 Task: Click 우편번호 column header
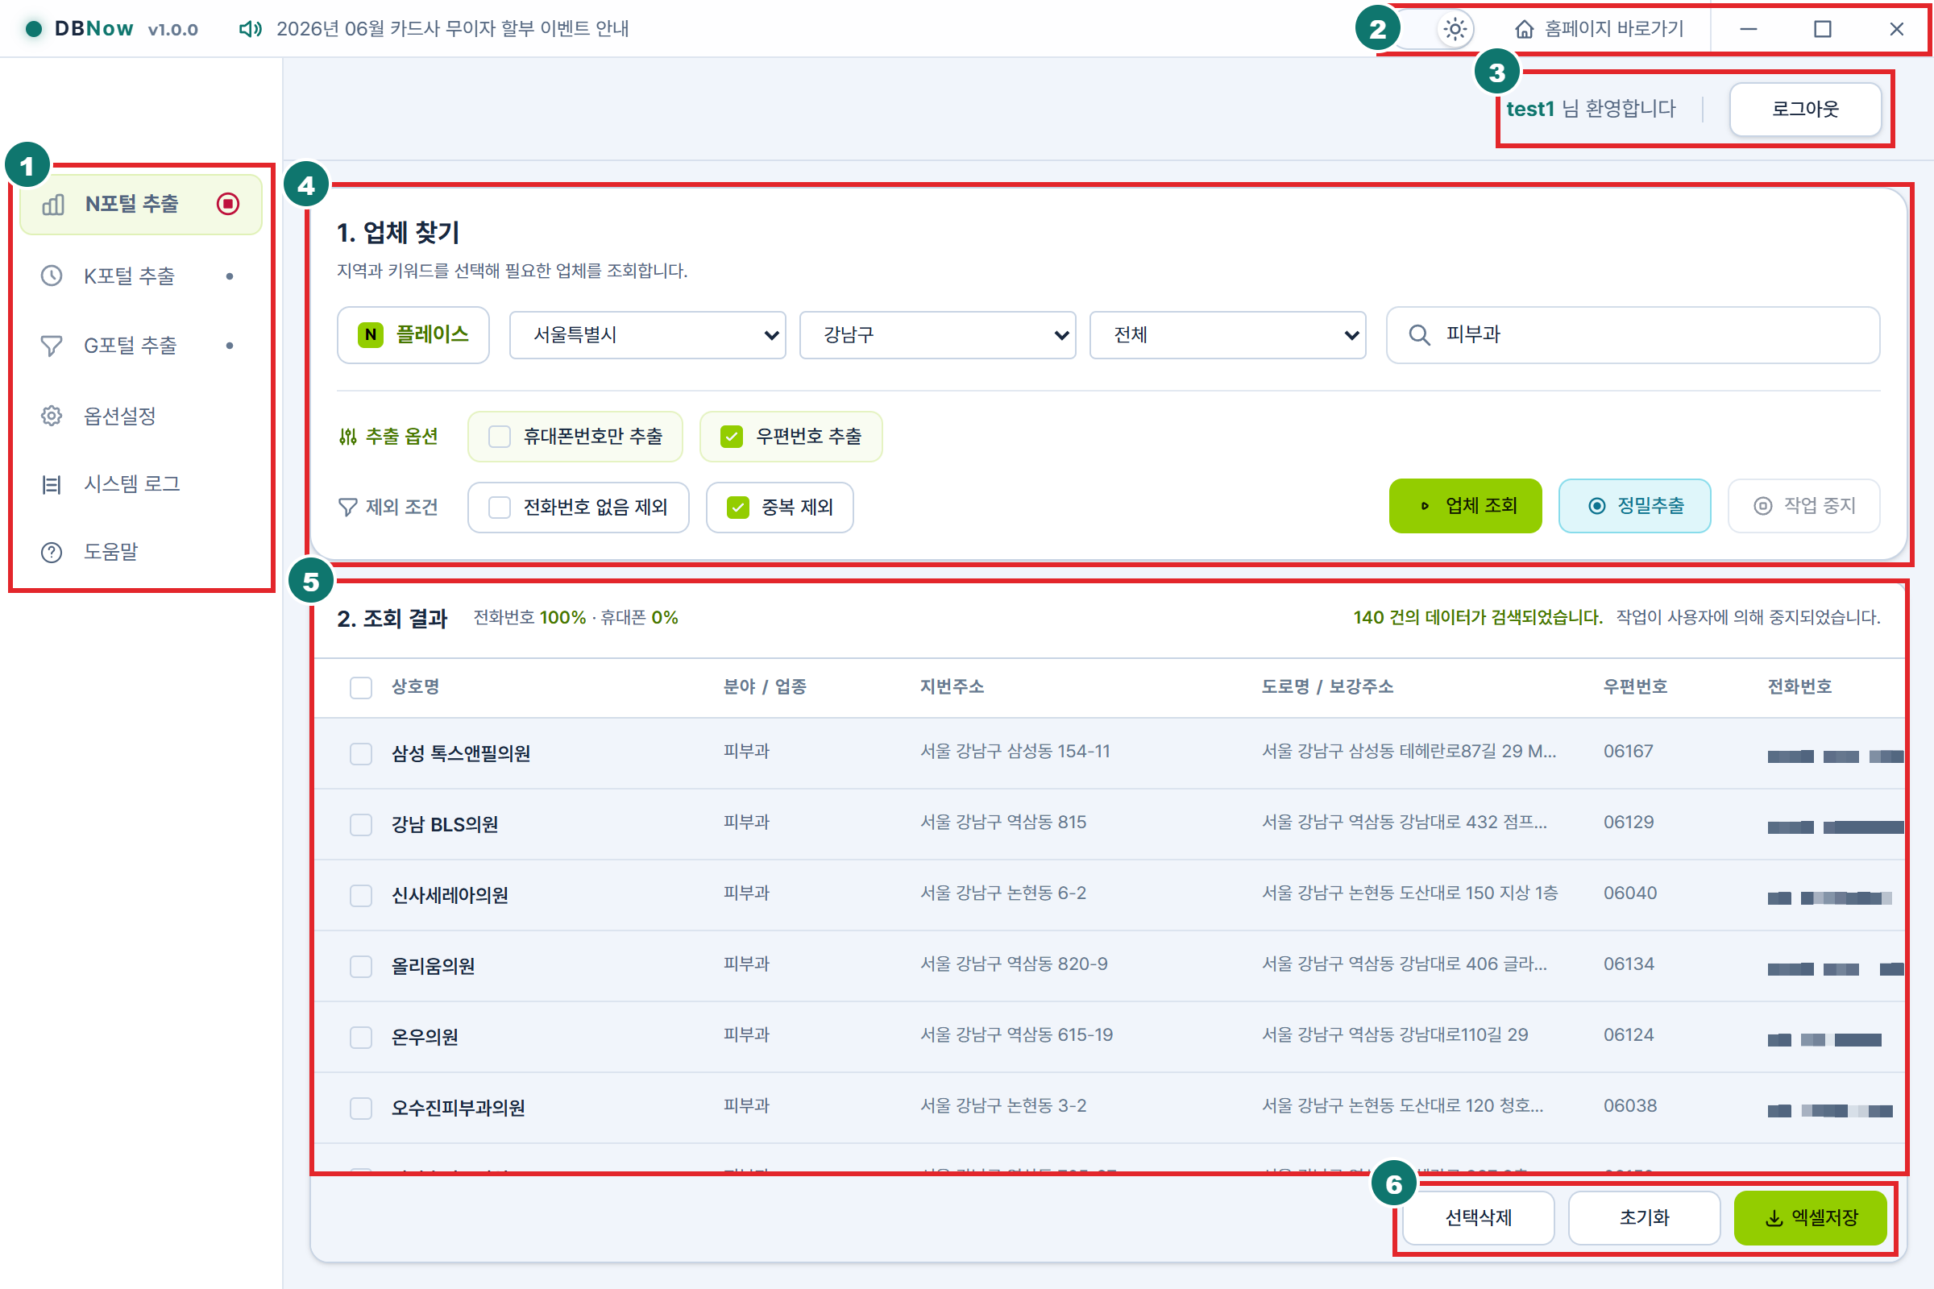point(1636,687)
